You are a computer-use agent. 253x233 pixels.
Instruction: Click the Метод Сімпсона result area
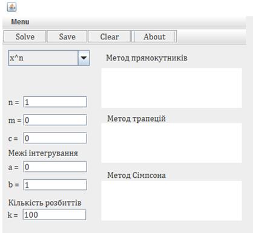pyautogui.click(x=172, y=201)
